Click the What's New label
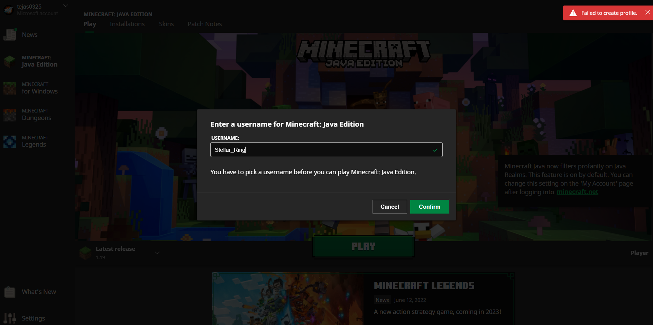This screenshot has width=653, height=325. [39, 292]
